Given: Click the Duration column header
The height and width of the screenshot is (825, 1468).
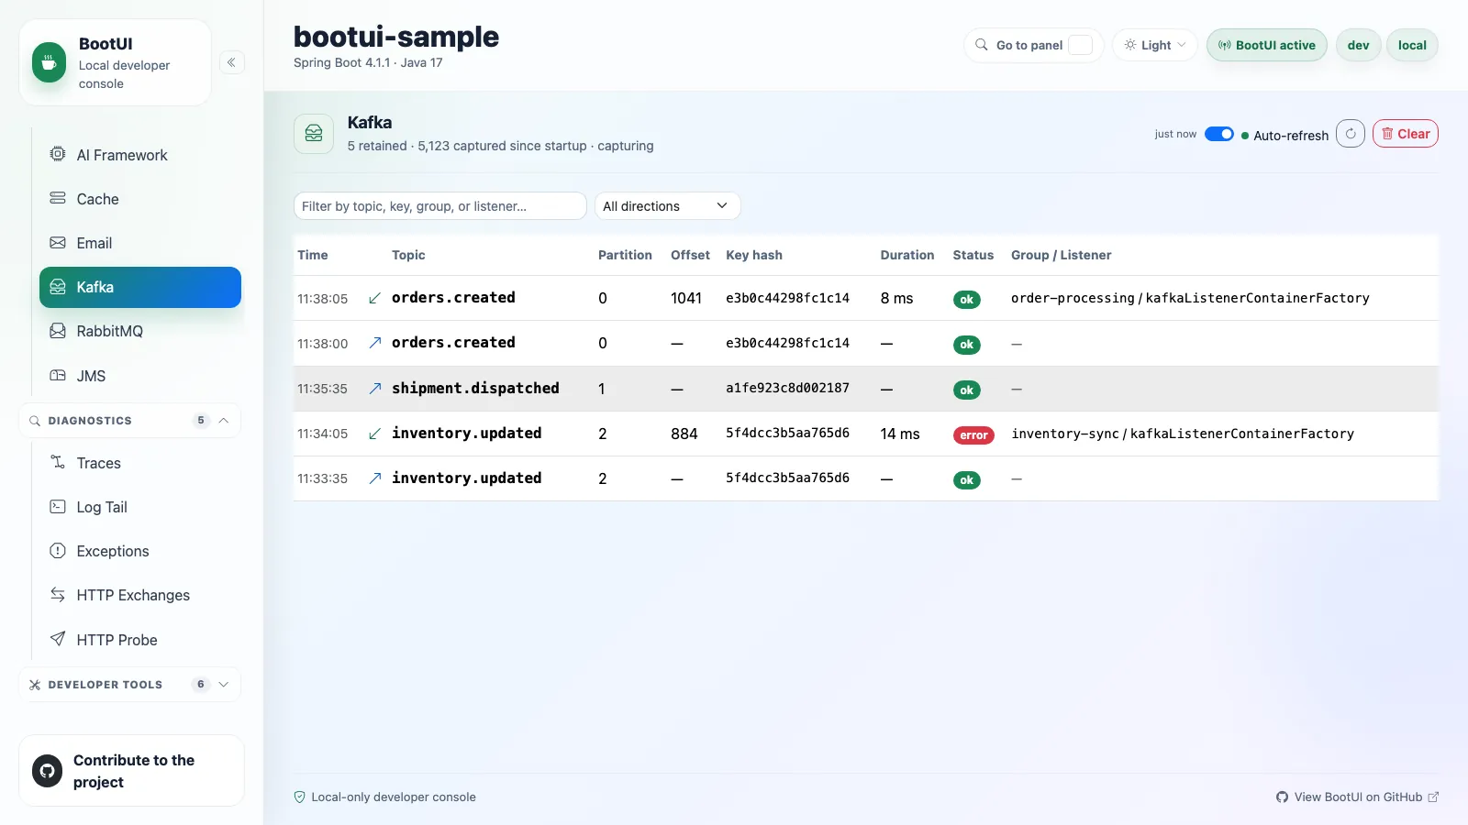Looking at the screenshot, I should coord(907,255).
